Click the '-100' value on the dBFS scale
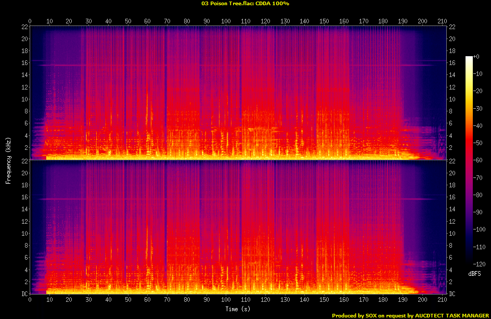 pyautogui.click(x=479, y=229)
